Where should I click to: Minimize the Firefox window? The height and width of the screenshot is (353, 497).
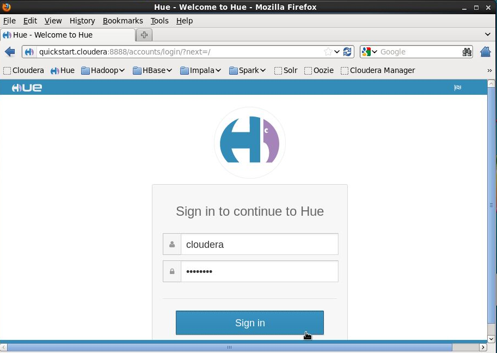(x=464, y=8)
